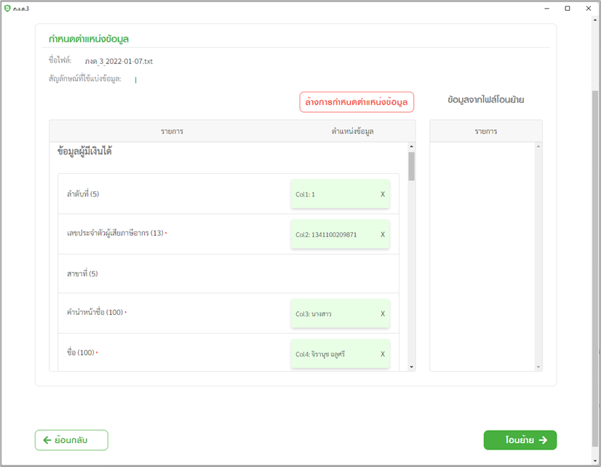
Task: Click the ตำแหน่งข้อมูล column header
Action: click(x=352, y=131)
